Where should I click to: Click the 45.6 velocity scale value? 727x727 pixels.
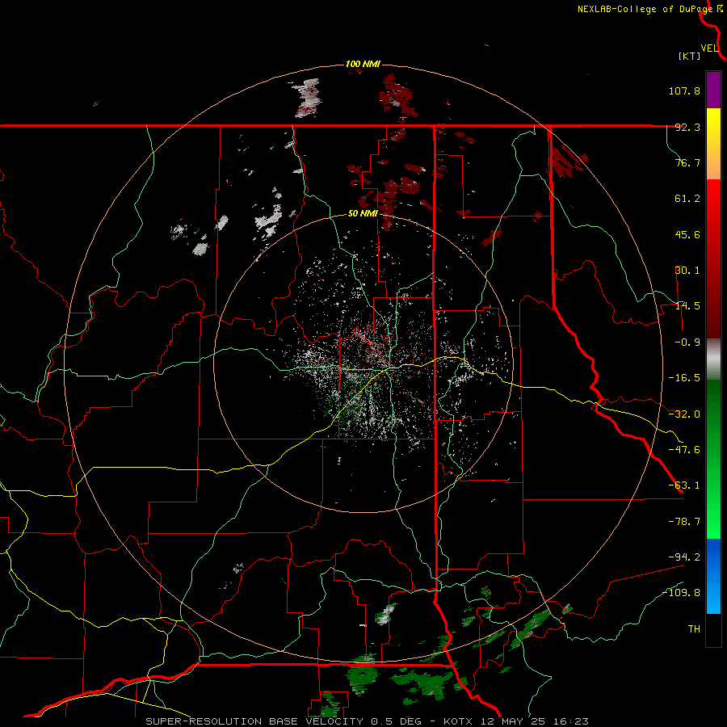(687, 234)
